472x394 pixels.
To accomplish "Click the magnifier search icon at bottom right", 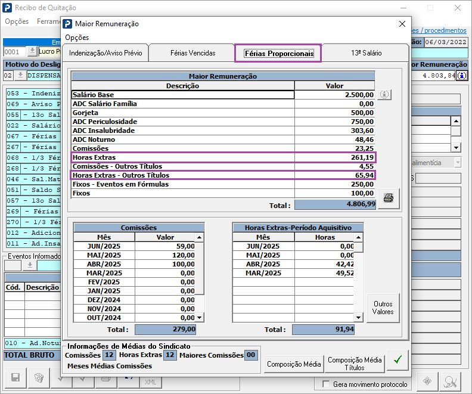I will pos(450,381).
